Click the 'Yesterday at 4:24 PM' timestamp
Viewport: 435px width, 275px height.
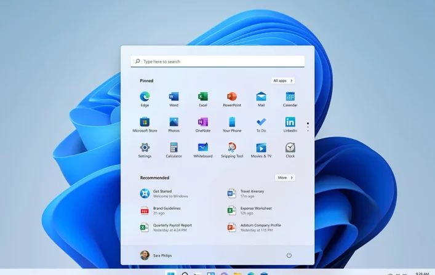click(x=170, y=230)
